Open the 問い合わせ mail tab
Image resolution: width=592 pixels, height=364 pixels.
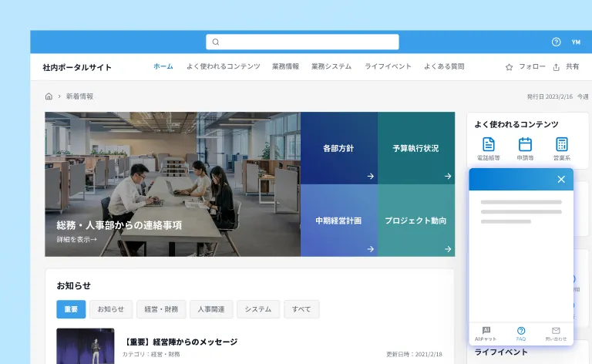click(556, 333)
